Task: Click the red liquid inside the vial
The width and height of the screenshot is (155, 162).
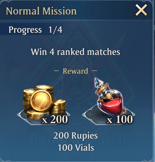Action: [112, 106]
